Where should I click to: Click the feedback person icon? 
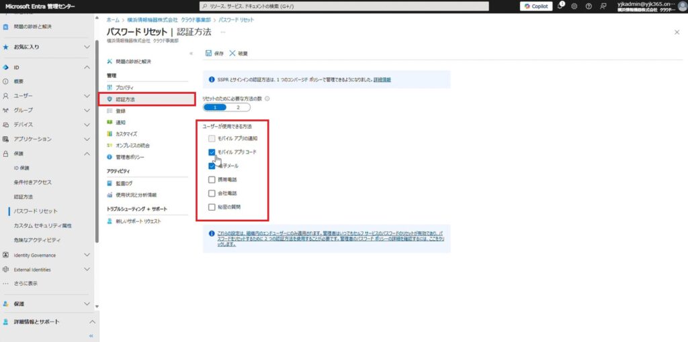pyautogui.click(x=603, y=6)
